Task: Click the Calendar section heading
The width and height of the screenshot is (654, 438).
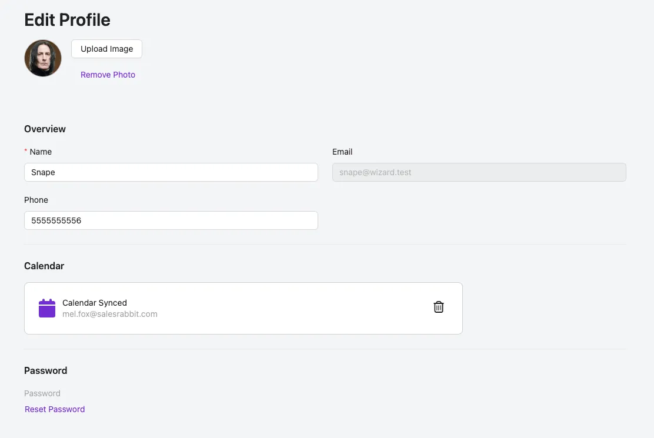Action: click(44, 266)
